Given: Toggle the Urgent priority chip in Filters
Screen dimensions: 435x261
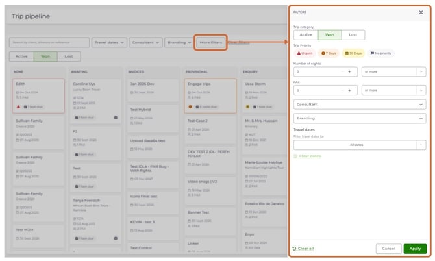Looking at the screenshot, I should click(x=304, y=53).
